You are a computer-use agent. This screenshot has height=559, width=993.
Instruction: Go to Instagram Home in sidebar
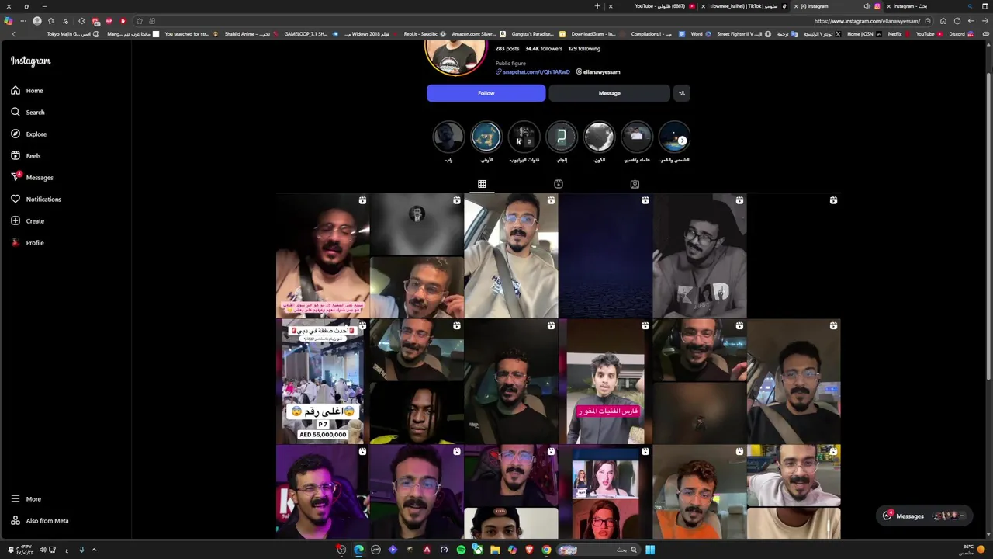[x=27, y=91]
